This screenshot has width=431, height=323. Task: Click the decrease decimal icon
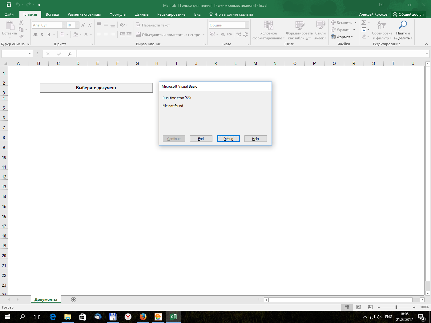pyautogui.click(x=245, y=34)
